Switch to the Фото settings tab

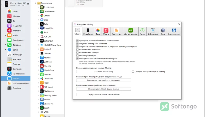(98, 32)
